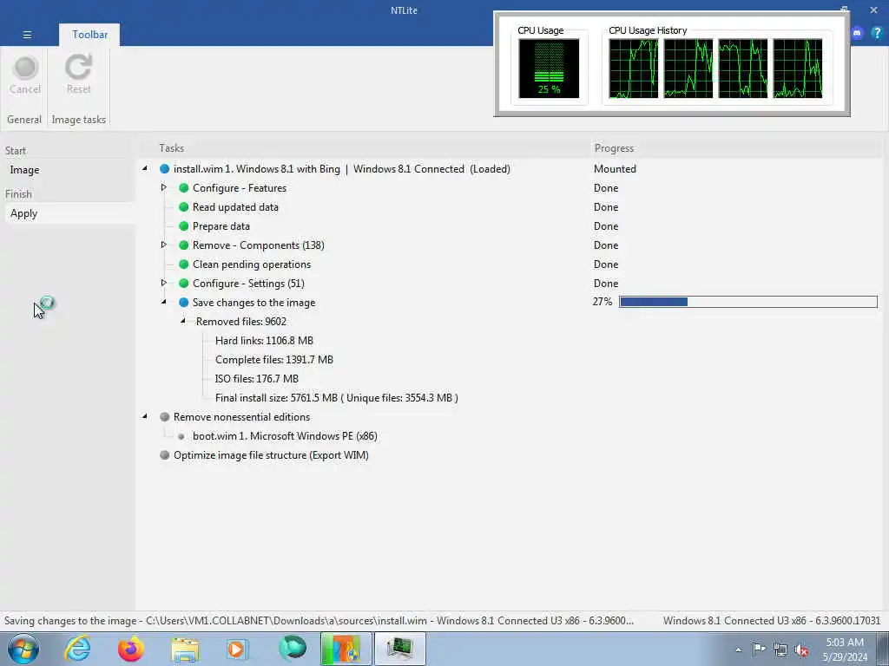The image size is (889, 666).
Task: Click green dot beside Configure - Settings
Action: (184, 284)
